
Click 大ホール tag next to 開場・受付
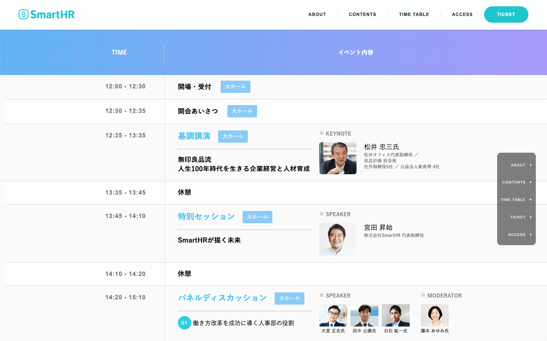(x=236, y=87)
